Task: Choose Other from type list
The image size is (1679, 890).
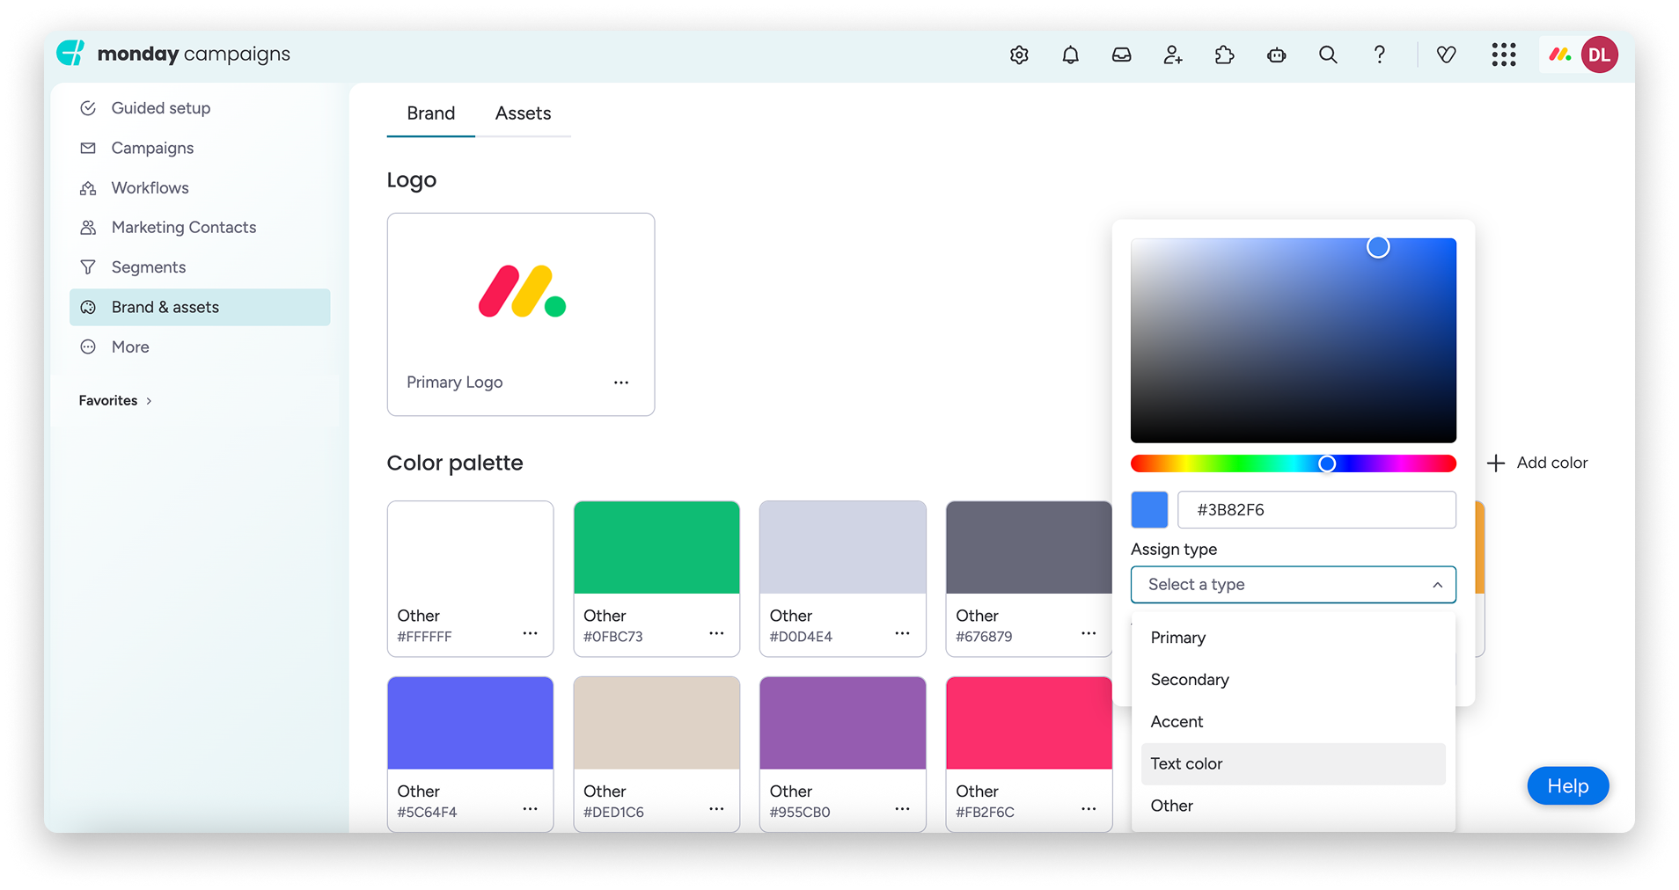Action: pyautogui.click(x=1293, y=806)
